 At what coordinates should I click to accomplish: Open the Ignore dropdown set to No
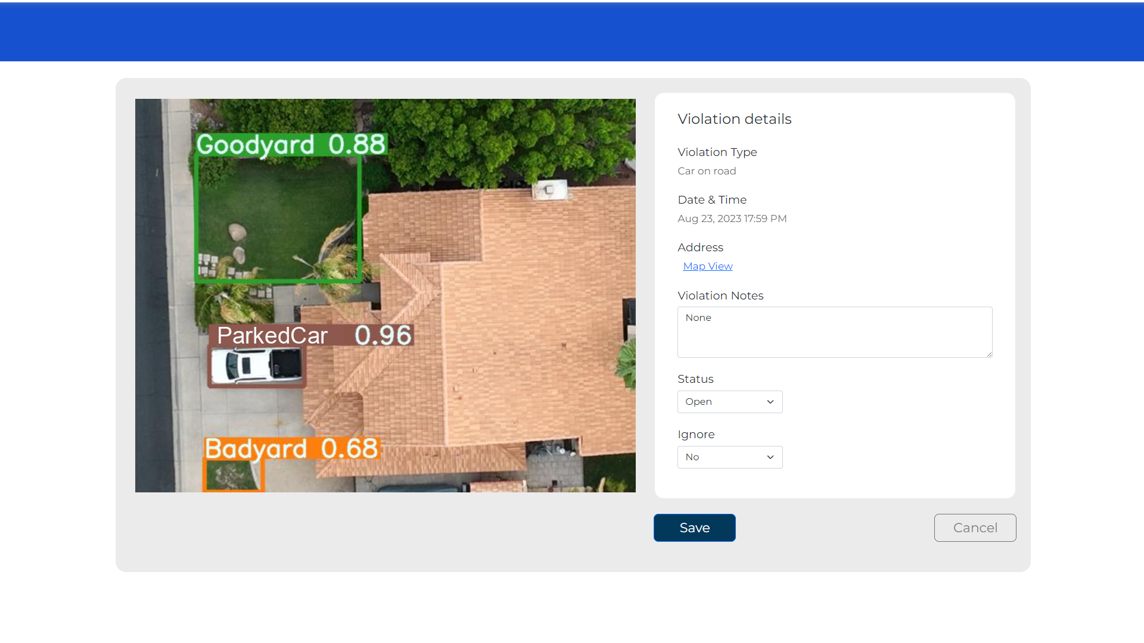(729, 457)
